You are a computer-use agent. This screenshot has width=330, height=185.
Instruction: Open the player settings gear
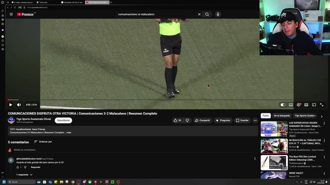[299, 105]
